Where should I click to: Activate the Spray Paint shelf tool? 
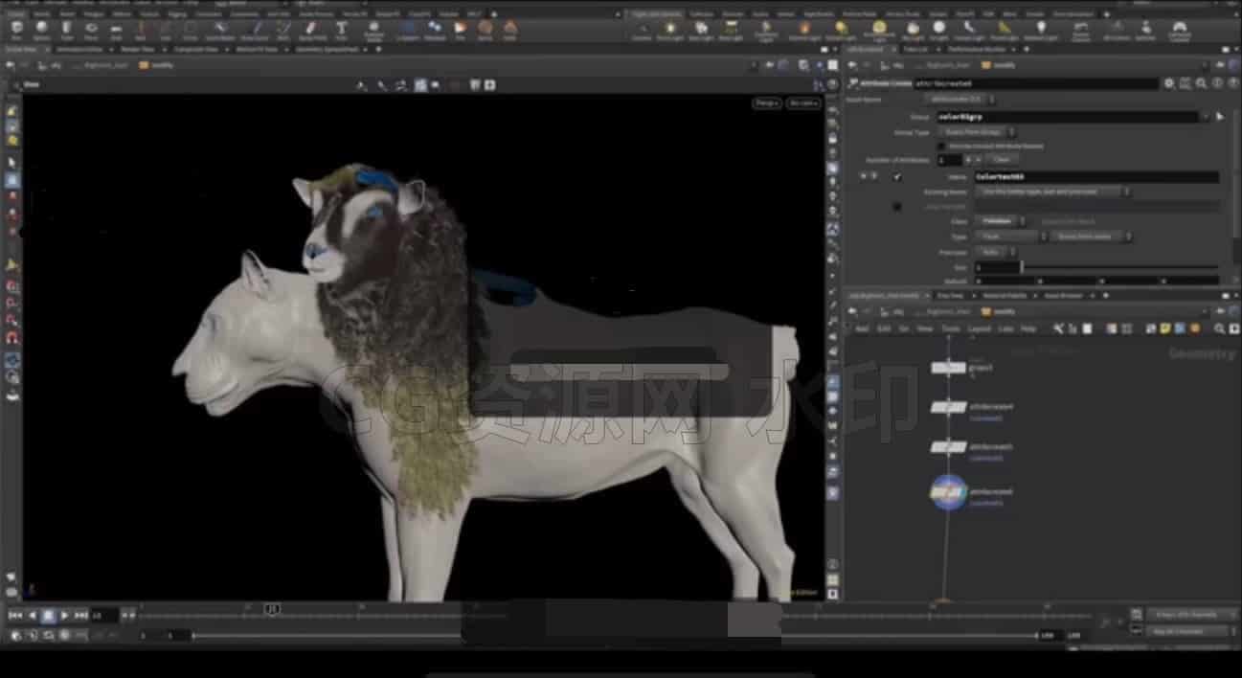click(x=310, y=30)
